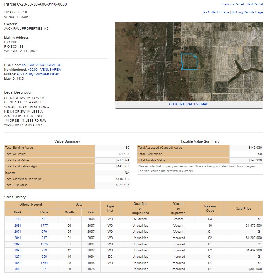The height and width of the screenshot is (278, 267).
Task: Open official record page 427
Action: [x=44, y=219]
